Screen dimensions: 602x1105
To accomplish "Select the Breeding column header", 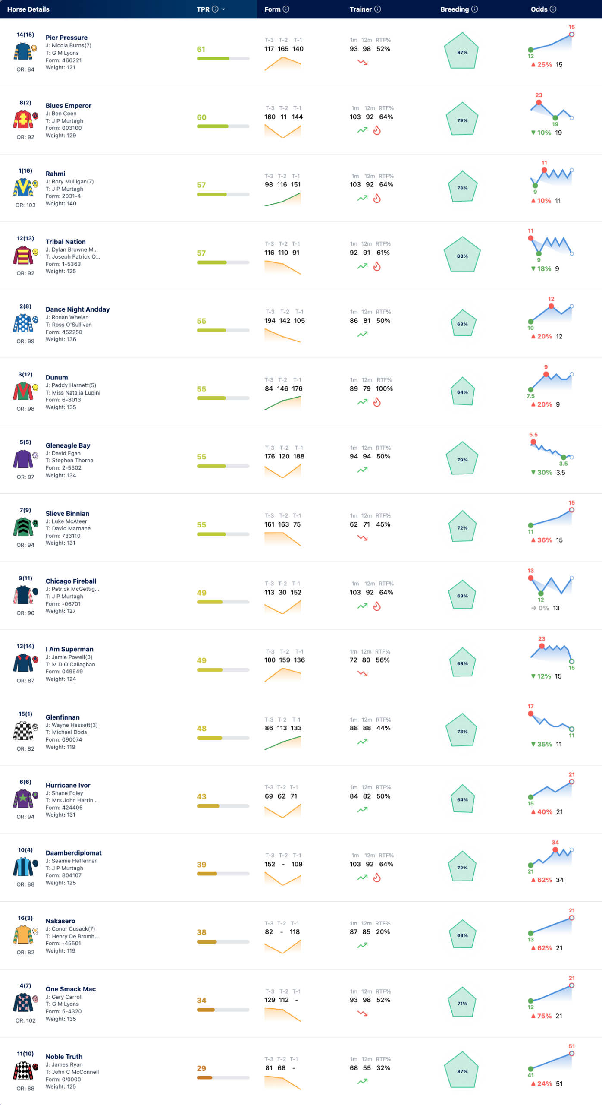I will click(x=455, y=9).
